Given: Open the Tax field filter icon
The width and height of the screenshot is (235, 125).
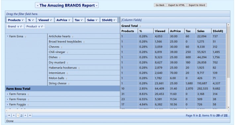Looking at the screenshot, I should 81,20.
